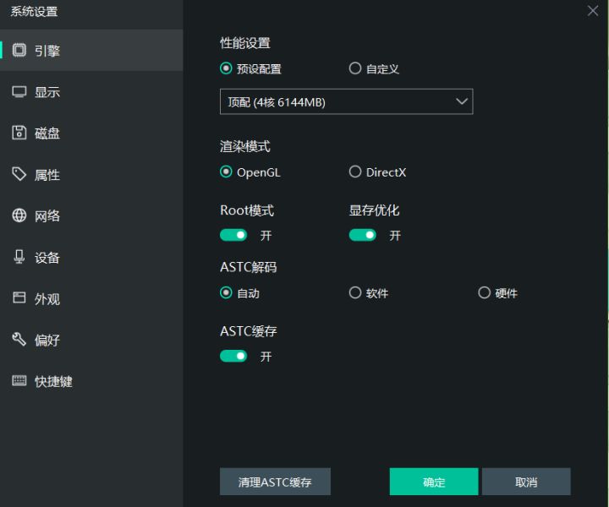The image size is (609, 507).
Task: Click the 清理ASTC缓存 button
Action: pyautogui.click(x=275, y=482)
